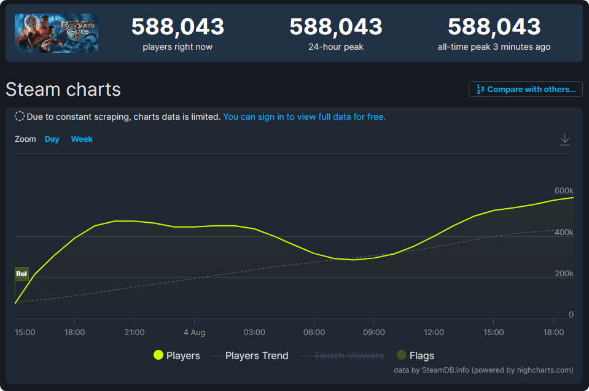Image resolution: width=589 pixels, height=391 pixels.
Task: Set chart zoom to Week
Action: click(82, 139)
